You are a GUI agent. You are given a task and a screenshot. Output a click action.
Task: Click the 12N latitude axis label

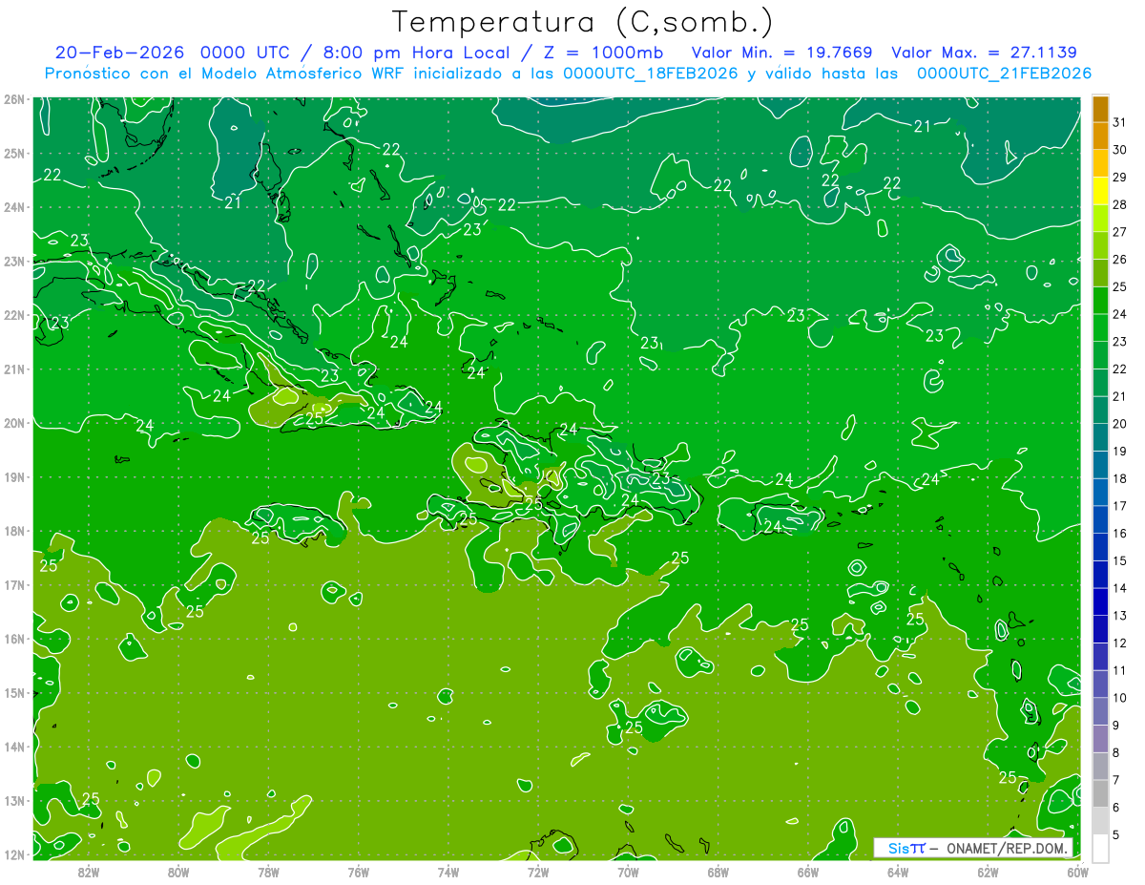14,854
